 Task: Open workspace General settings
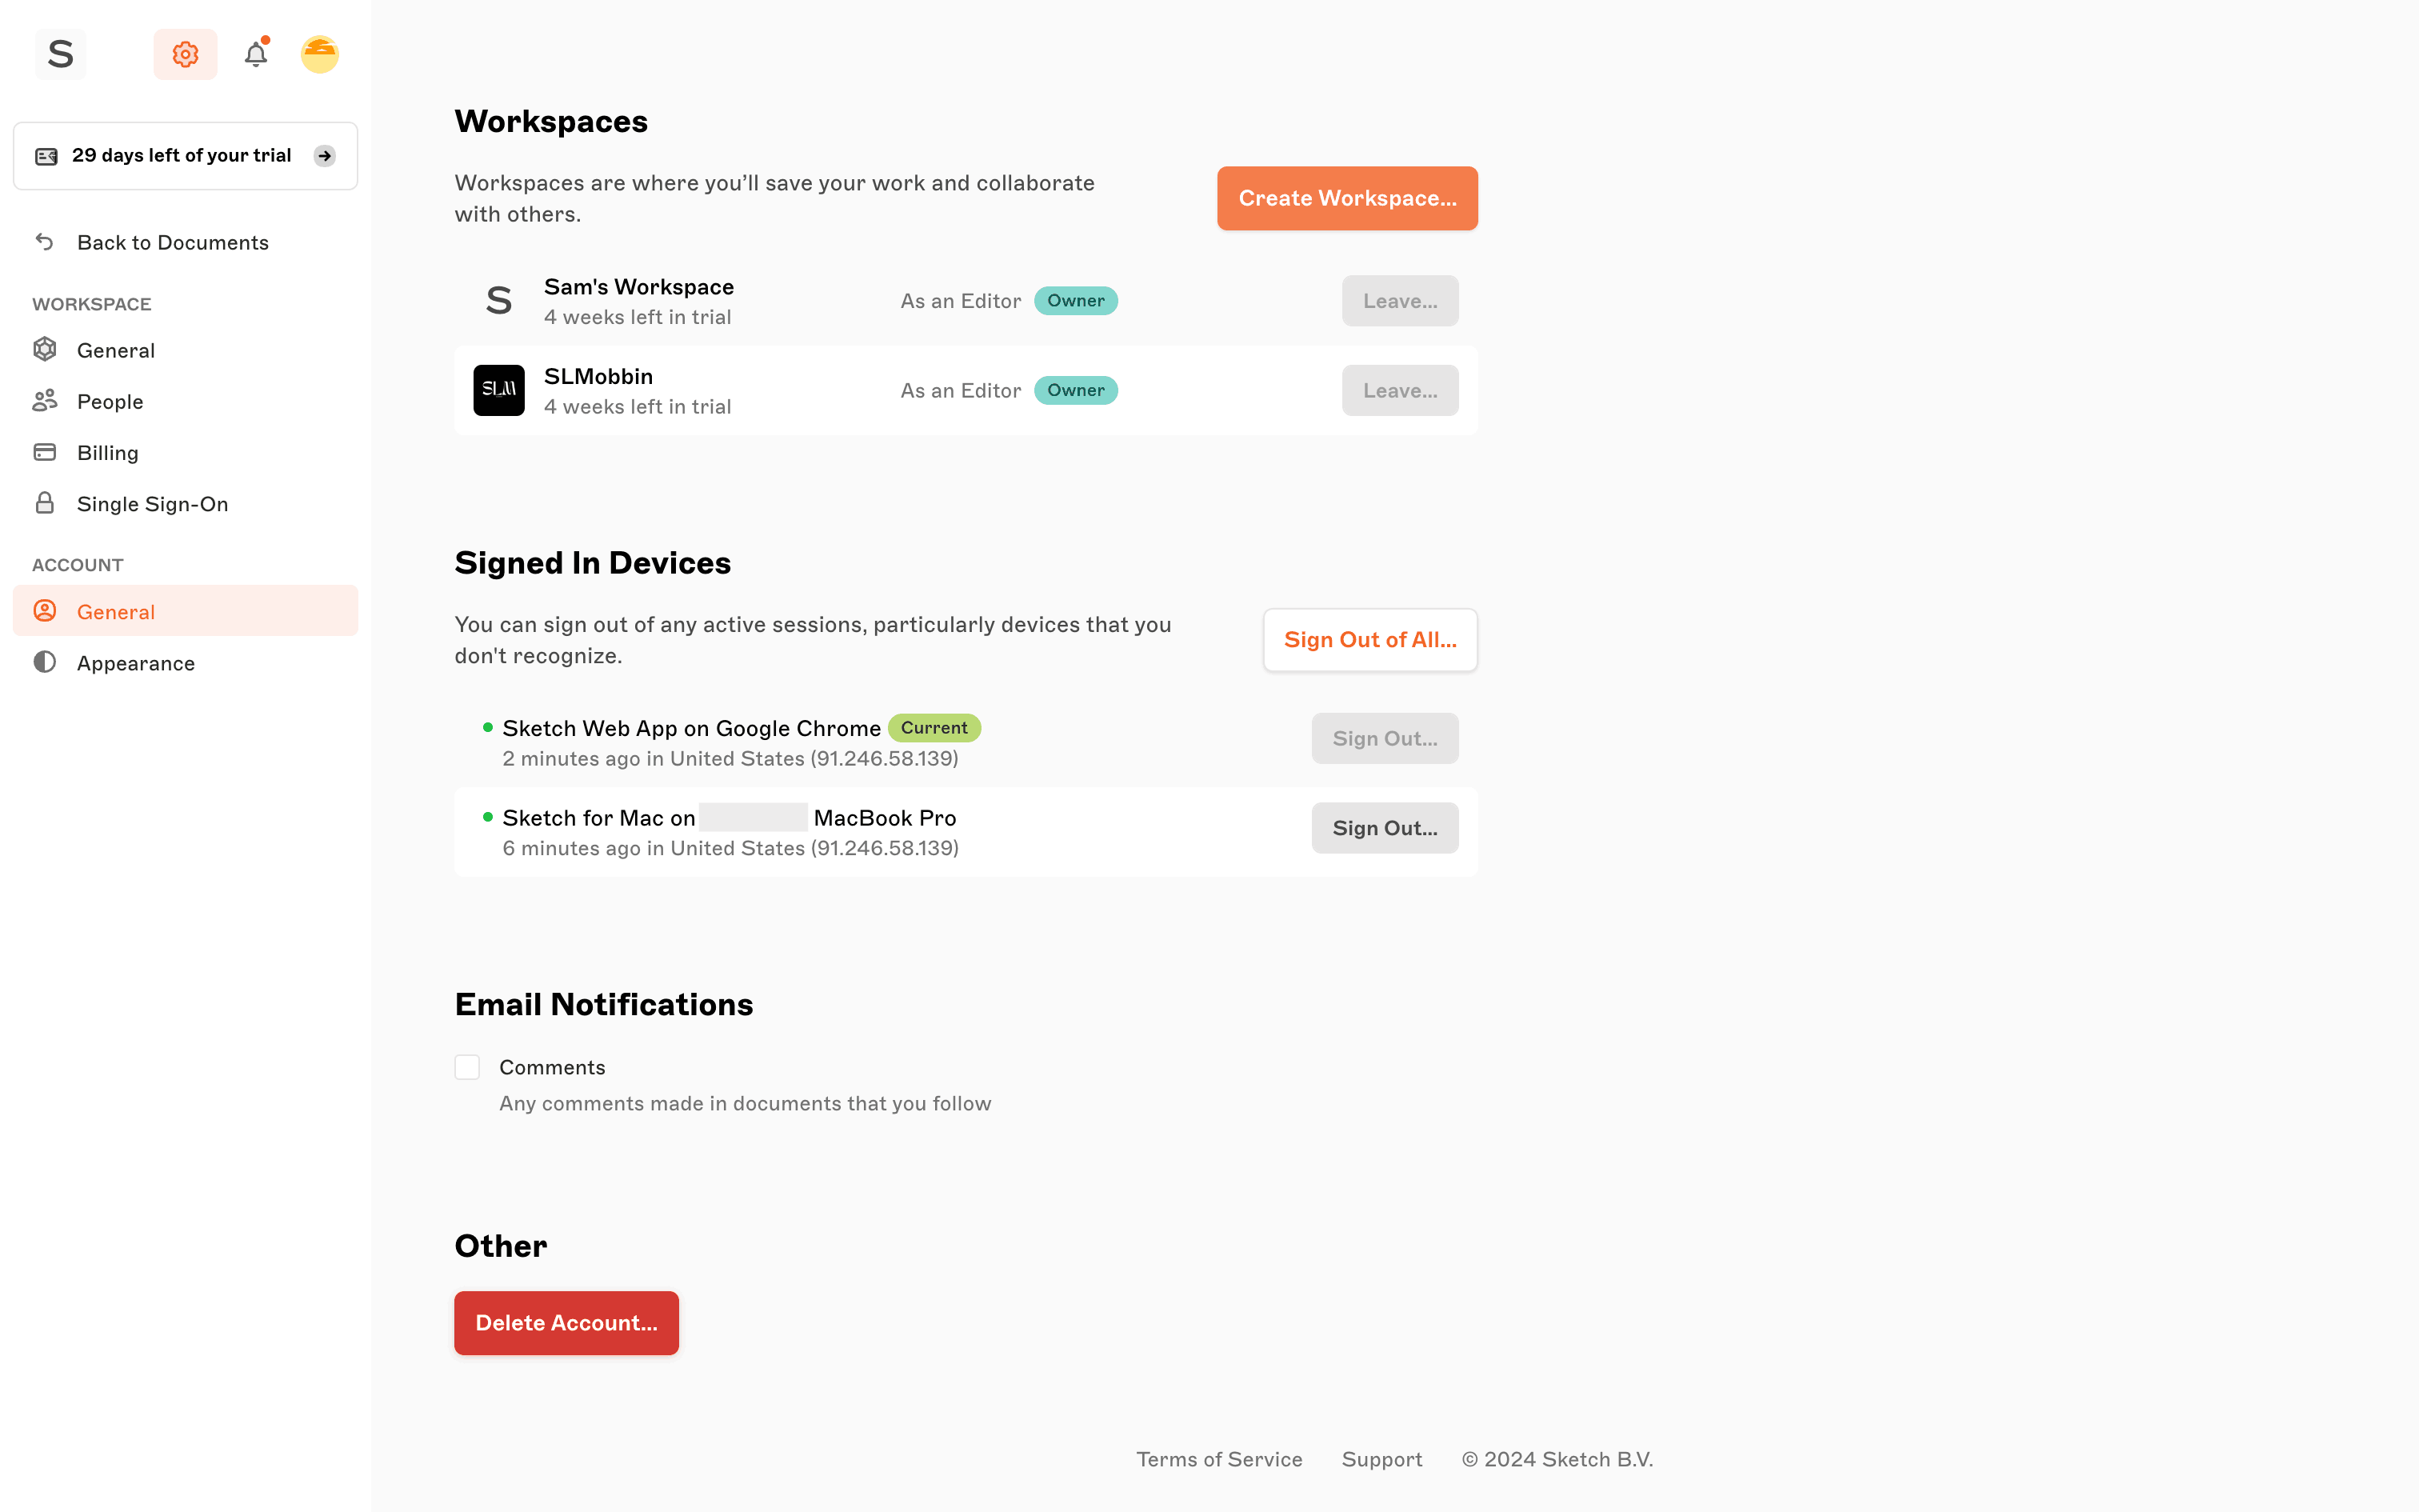(x=116, y=350)
